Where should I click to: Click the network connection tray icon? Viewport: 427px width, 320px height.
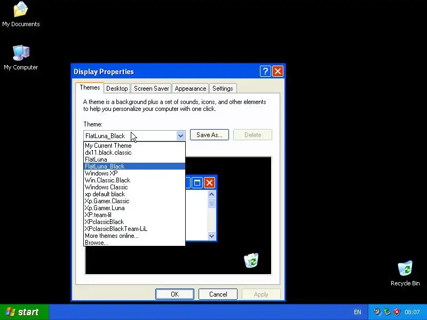387,312
